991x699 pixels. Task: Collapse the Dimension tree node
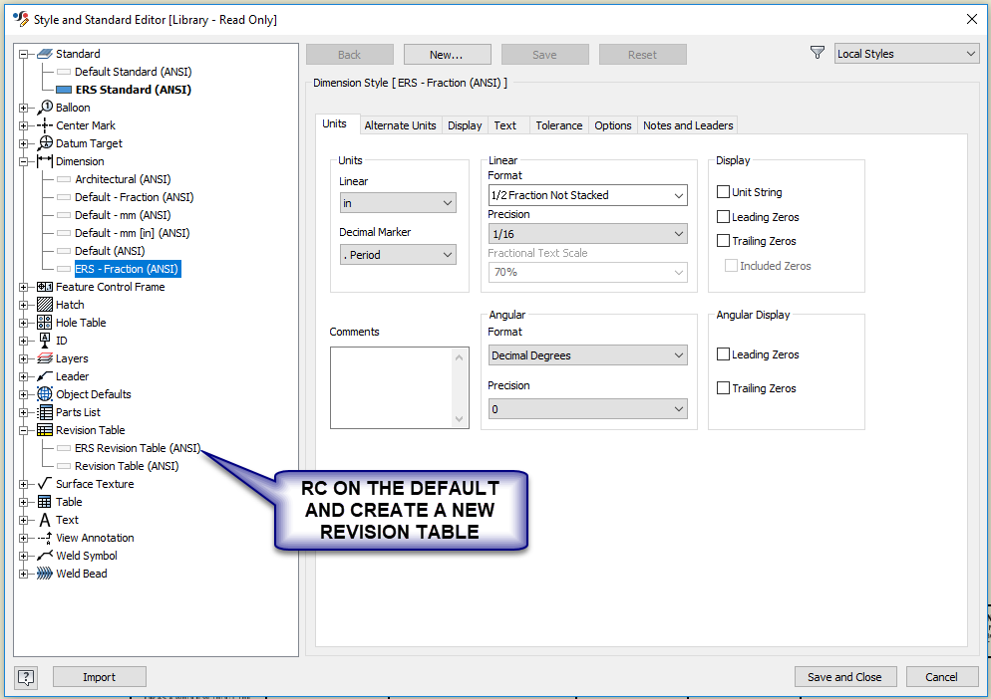click(x=23, y=161)
